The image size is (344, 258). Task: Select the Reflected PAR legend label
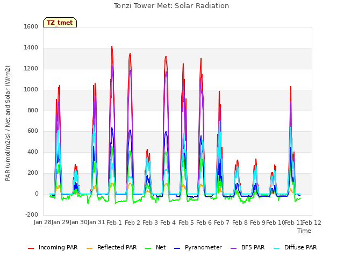click(117, 247)
